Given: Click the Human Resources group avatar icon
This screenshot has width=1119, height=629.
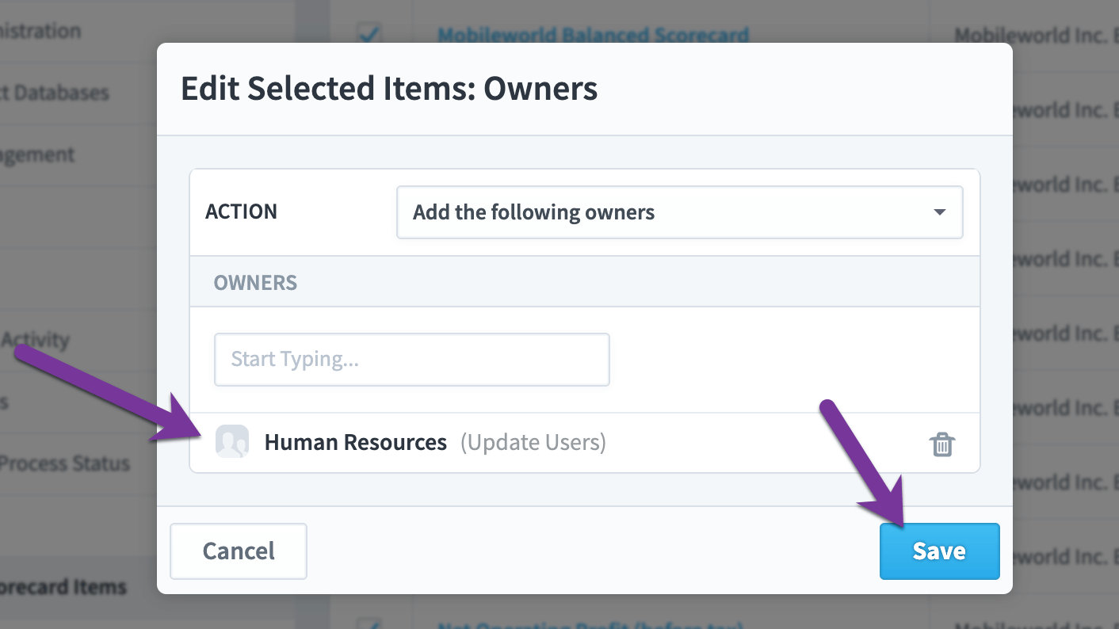Looking at the screenshot, I should (x=232, y=442).
